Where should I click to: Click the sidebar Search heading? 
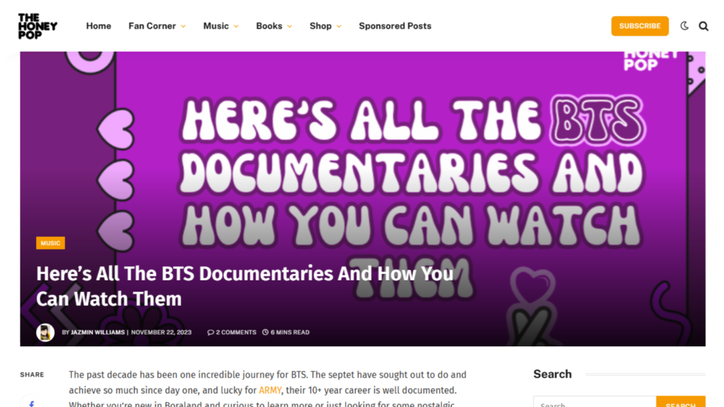click(x=552, y=374)
